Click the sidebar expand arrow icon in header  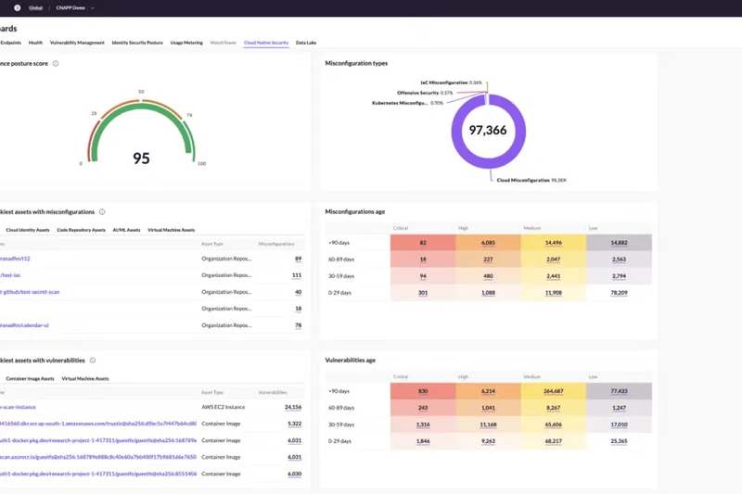17,7
